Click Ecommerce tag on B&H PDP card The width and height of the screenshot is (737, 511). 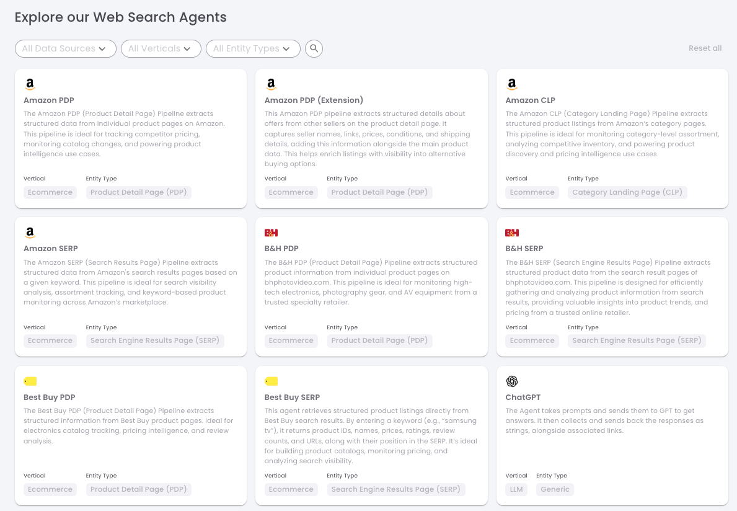291,341
